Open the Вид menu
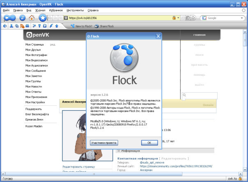The width and height of the screenshot is (248, 182). 29,10
